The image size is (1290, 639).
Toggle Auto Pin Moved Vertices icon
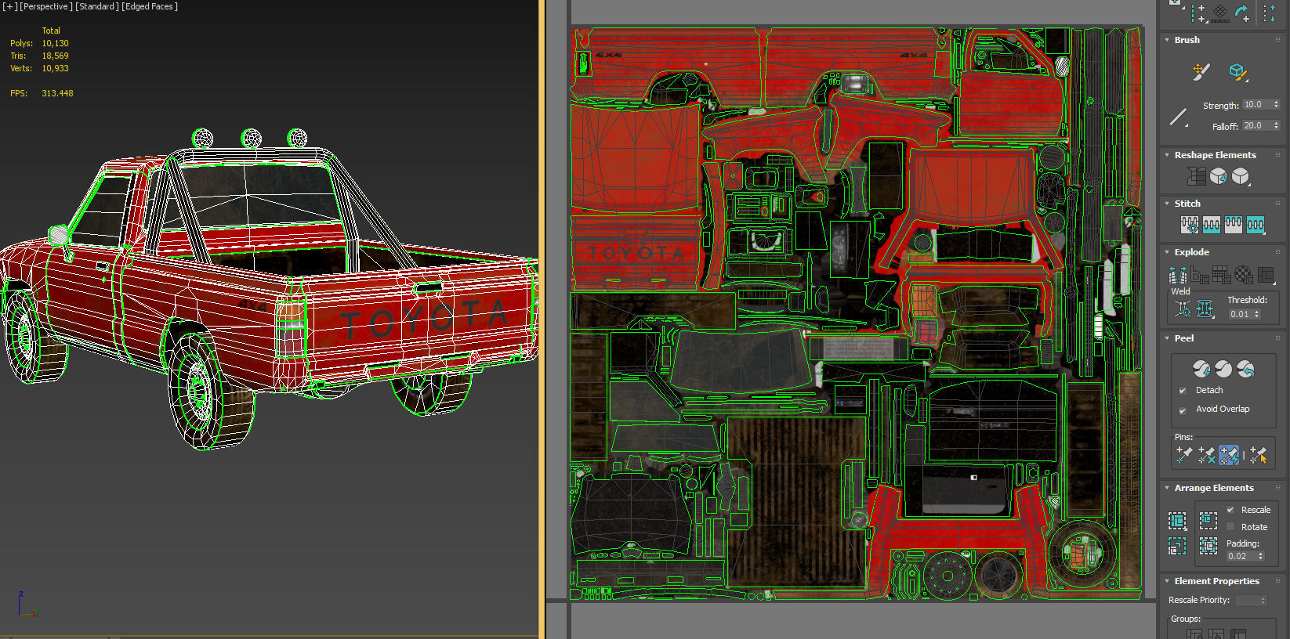[1229, 454]
